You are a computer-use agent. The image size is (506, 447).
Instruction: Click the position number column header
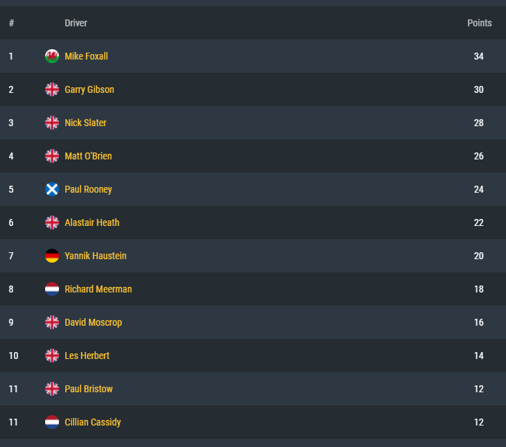click(x=11, y=23)
